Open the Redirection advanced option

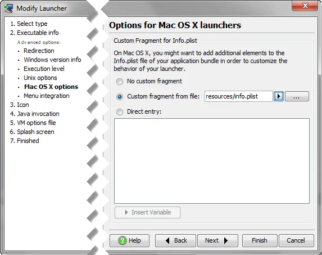click(x=39, y=51)
